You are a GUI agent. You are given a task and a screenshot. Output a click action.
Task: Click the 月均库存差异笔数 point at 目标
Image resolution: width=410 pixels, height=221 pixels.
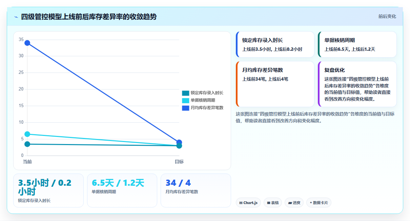pos(179,142)
